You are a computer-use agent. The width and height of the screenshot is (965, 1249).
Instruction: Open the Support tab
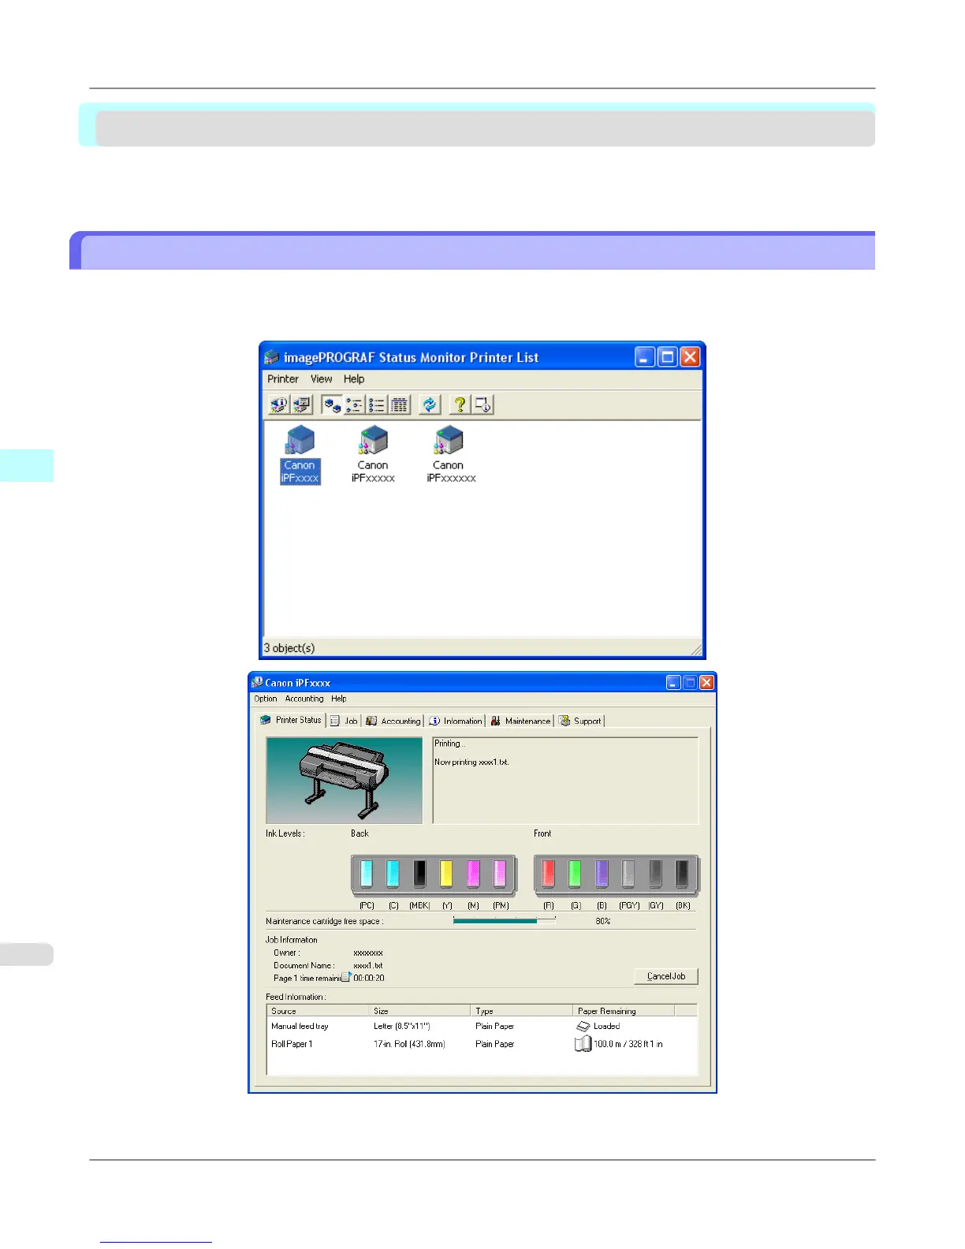click(x=580, y=721)
